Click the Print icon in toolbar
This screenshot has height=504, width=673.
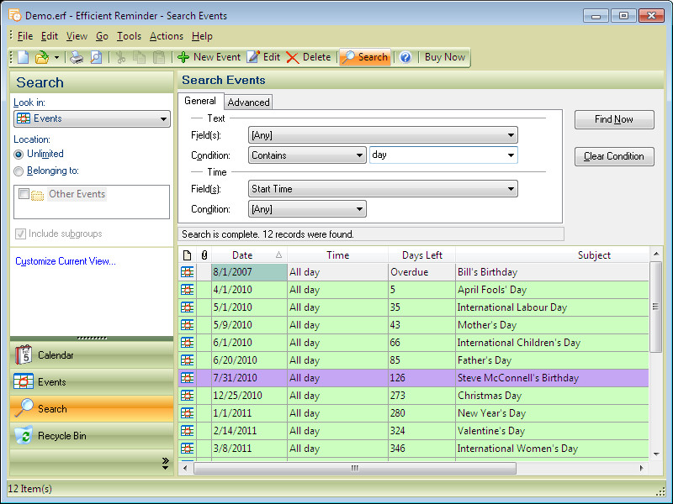point(77,57)
